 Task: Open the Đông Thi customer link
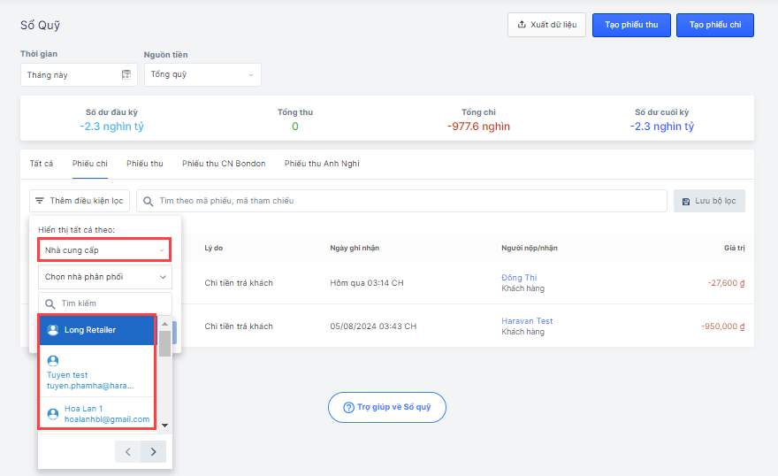(x=519, y=278)
